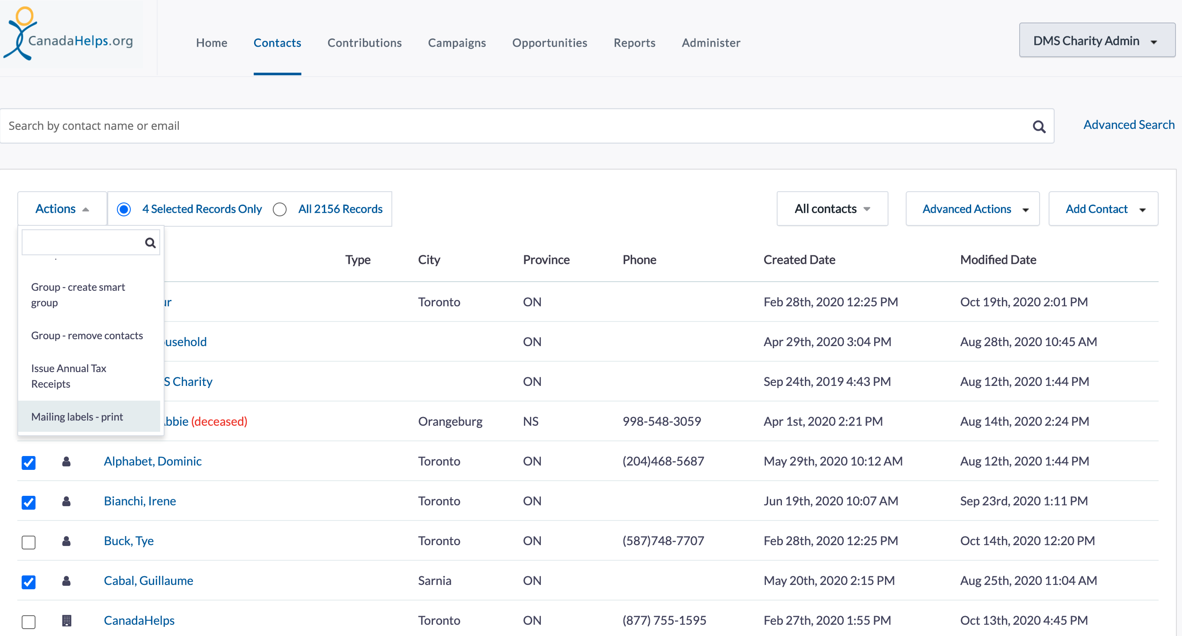The image size is (1182, 636).
Task: Select the All 2156 Records radio
Action: [x=279, y=209]
